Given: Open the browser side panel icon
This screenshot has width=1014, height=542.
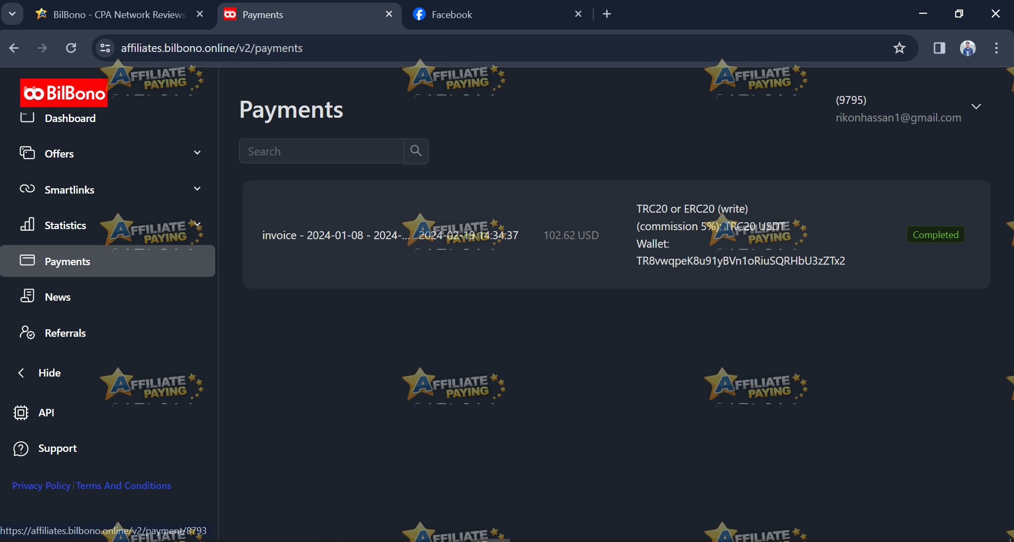Looking at the screenshot, I should click(939, 48).
